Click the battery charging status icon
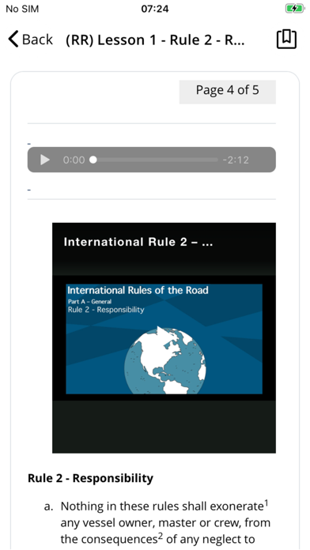Viewport: 310px width, 550px height. click(x=294, y=9)
